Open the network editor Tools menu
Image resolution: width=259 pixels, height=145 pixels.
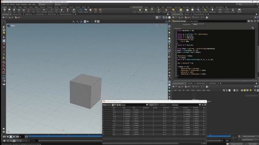click(x=193, y=90)
